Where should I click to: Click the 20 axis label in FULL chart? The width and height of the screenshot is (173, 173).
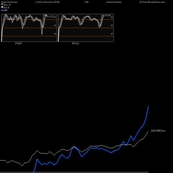coord(112,34)
